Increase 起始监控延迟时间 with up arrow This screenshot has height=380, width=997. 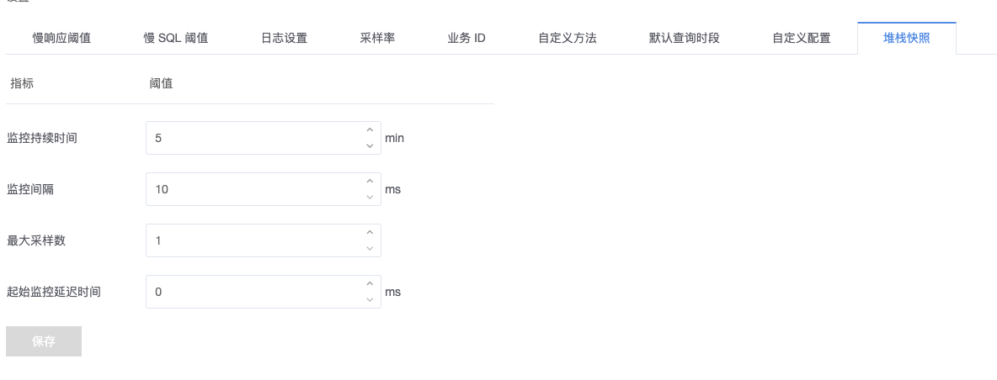tap(369, 284)
